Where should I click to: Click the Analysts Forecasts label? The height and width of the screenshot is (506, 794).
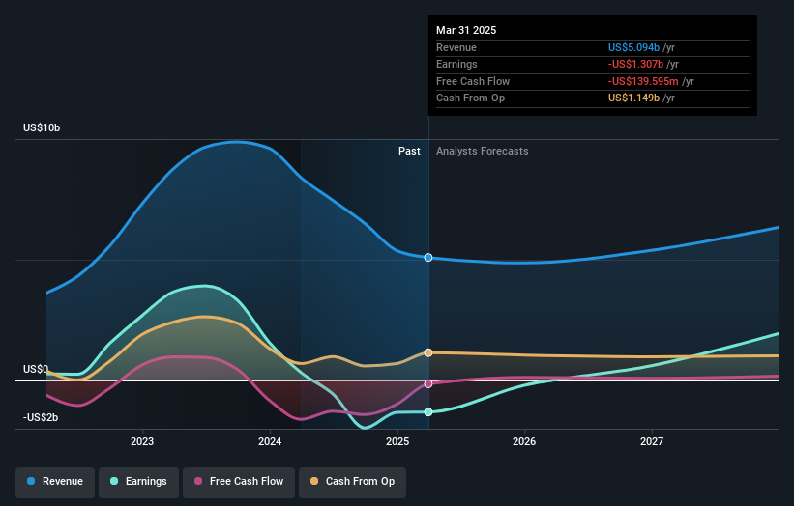[x=482, y=152]
